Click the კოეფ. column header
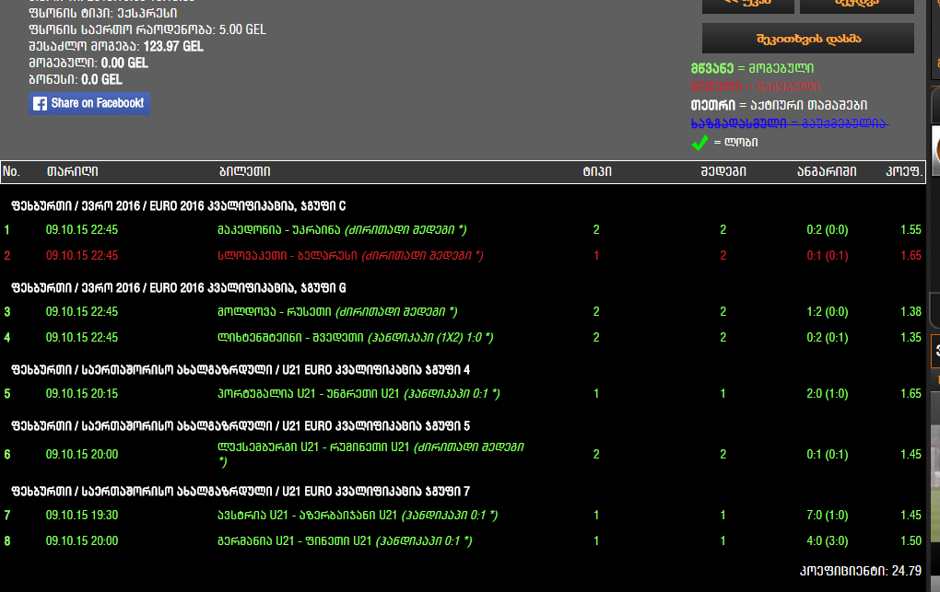940x592 pixels. point(904,171)
